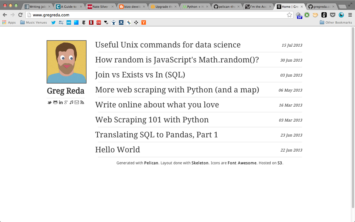Bookmark this page with the star icon
The height and width of the screenshot is (222, 355).
(289, 15)
